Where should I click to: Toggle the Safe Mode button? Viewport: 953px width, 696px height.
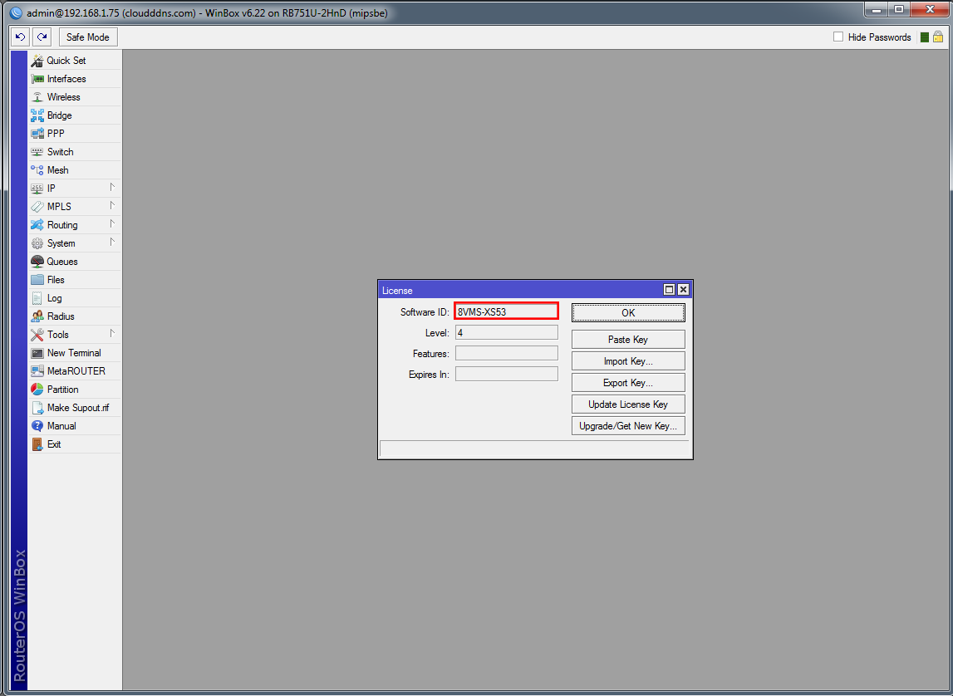pos(87,37)
